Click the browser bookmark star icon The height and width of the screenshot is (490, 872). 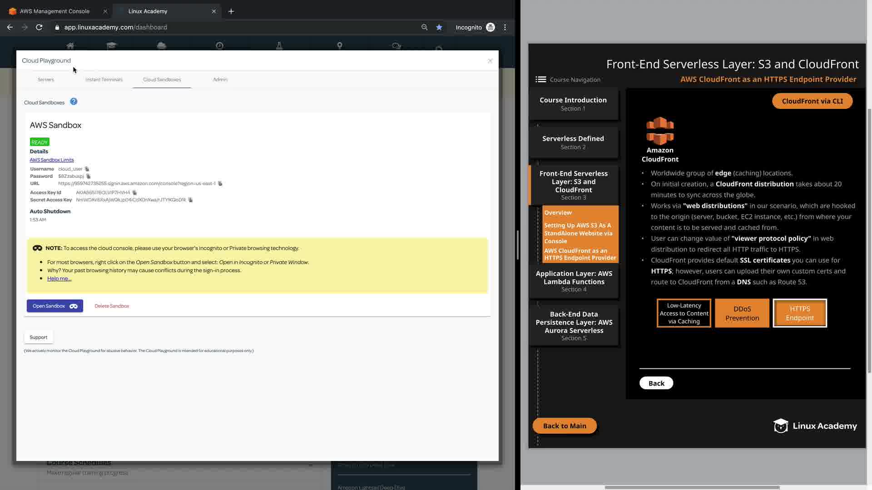click(x=439, y=27)
